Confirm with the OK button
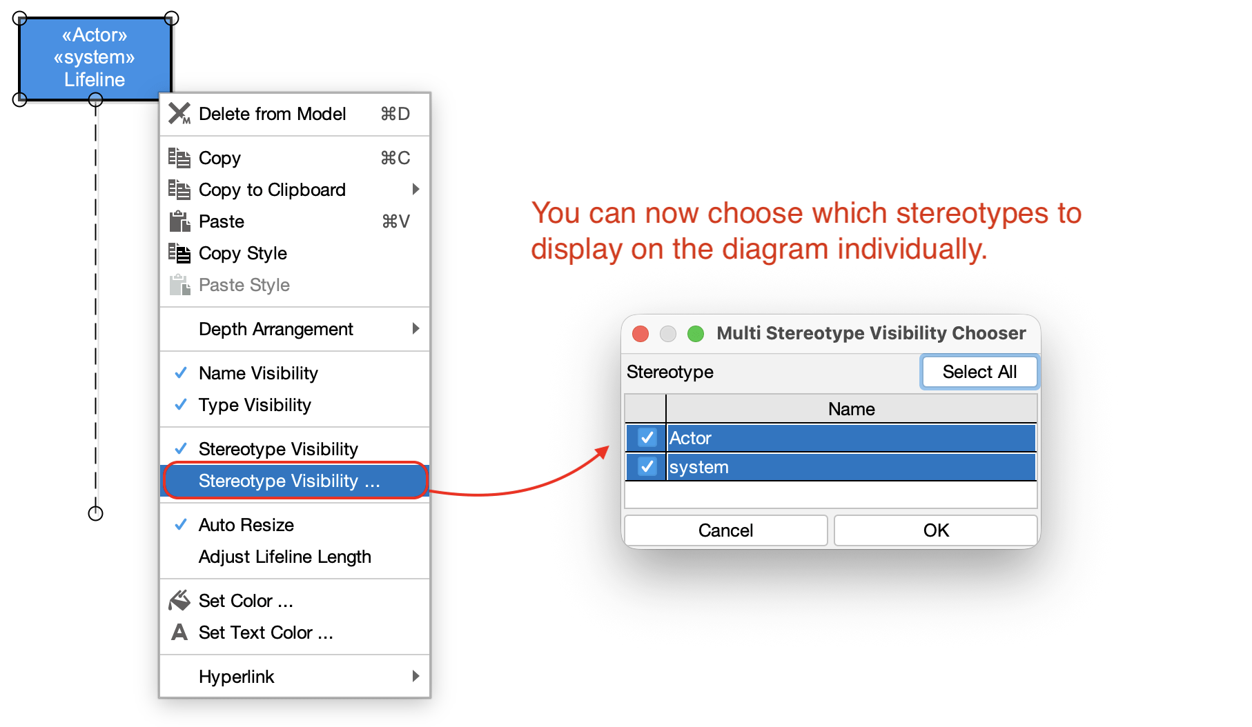The height and width of the screenshot is (727, 1252). (935, 530)
